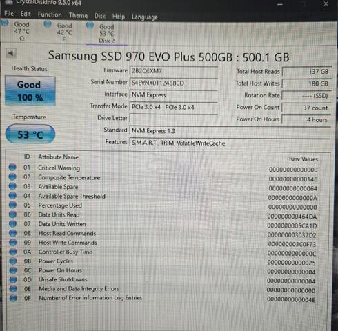Go to previous disk with left arrow
Screen dimensions: 338x331
tap(11, 53)
